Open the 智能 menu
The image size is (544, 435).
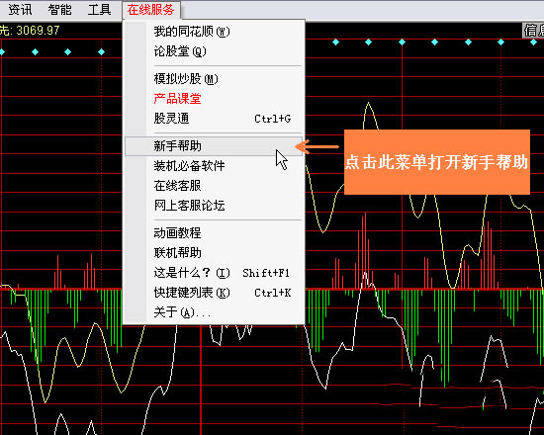pyautogui.click(x=59, y=10)
